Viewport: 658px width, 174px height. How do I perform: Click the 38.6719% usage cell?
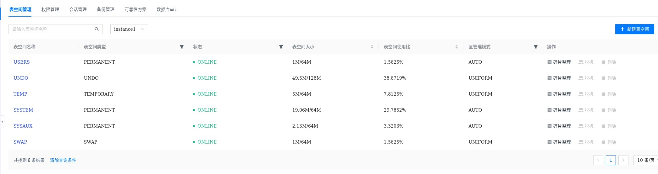coord(395,78)
